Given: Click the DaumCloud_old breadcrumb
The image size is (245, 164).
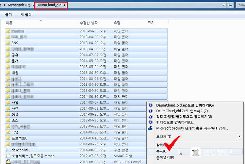Looking at the screenshot, I should click(x=49, y=5).
